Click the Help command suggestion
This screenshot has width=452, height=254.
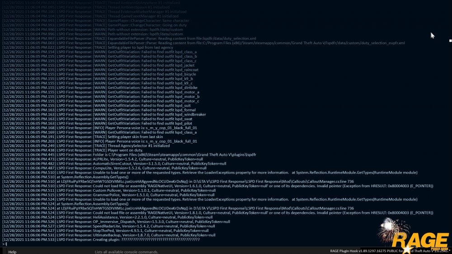[x=12, y=252]
